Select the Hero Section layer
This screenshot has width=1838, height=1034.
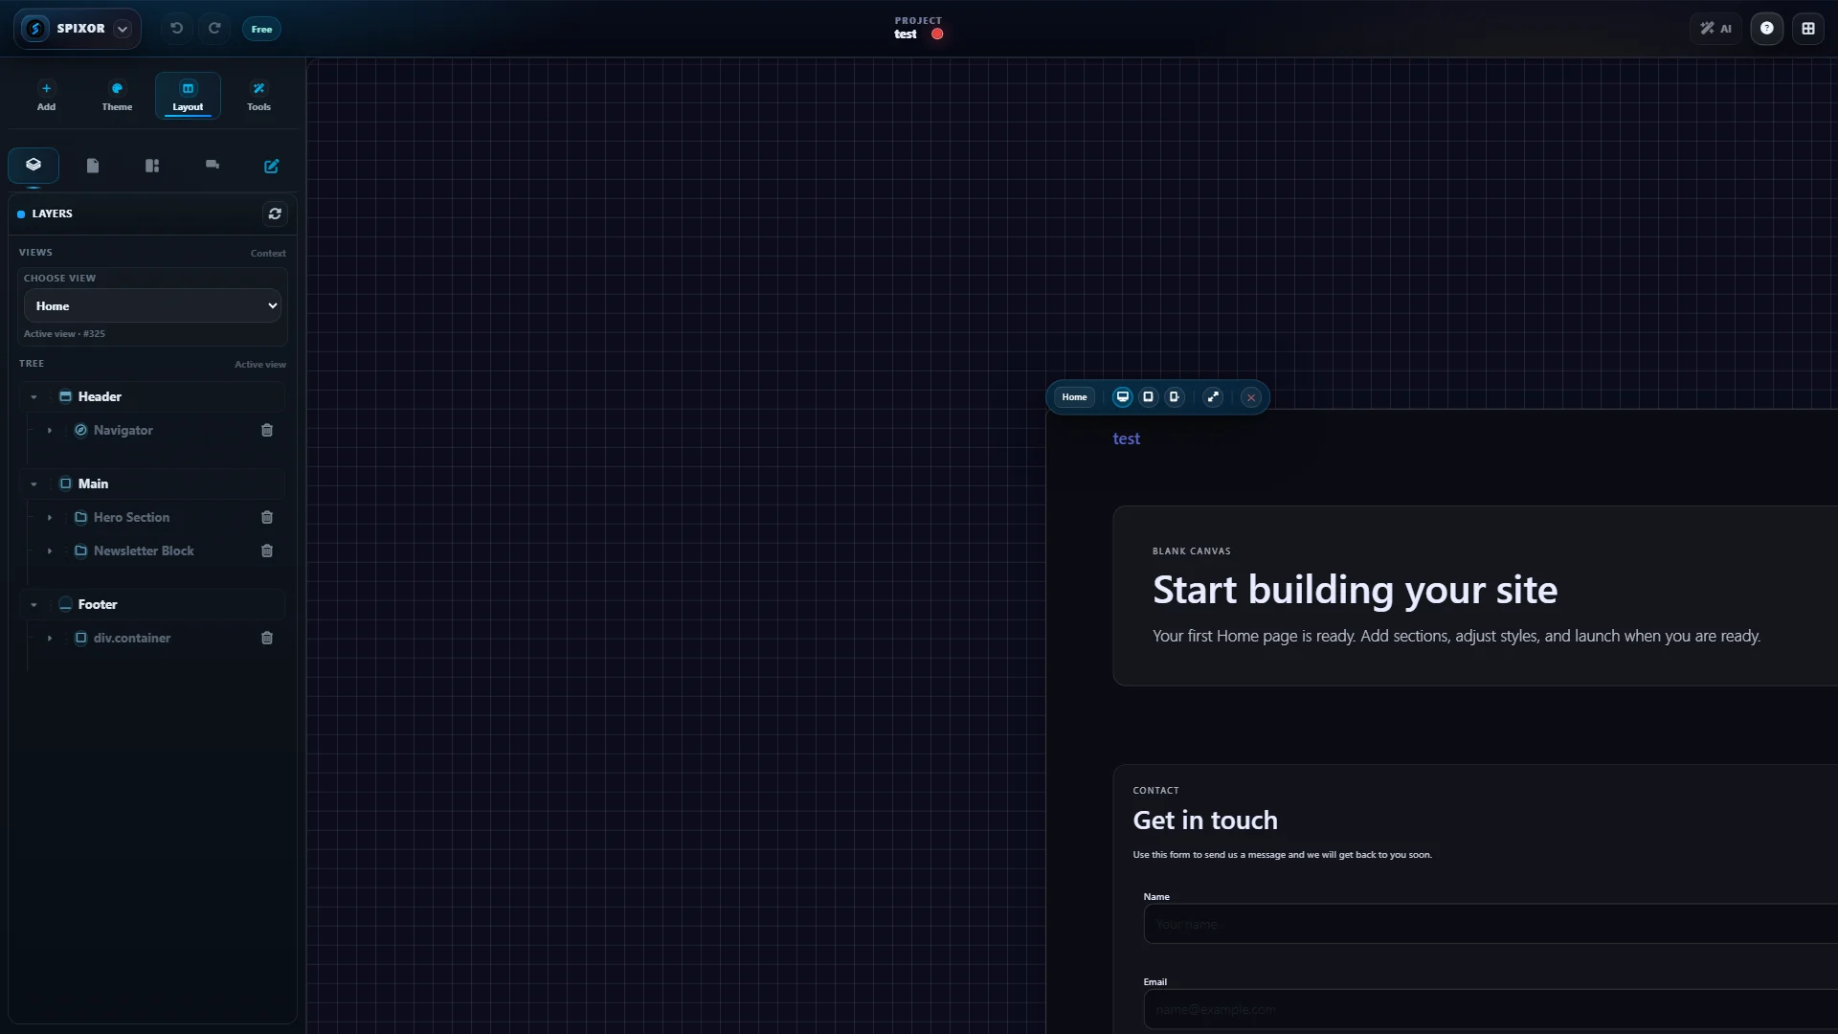pos(131,517)
